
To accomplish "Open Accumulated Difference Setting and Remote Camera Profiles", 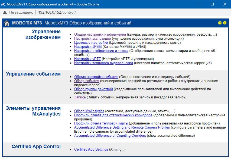I will click(122, 127).
